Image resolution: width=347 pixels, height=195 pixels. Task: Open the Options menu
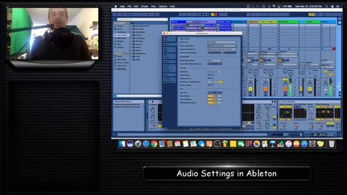click(163, 6)
